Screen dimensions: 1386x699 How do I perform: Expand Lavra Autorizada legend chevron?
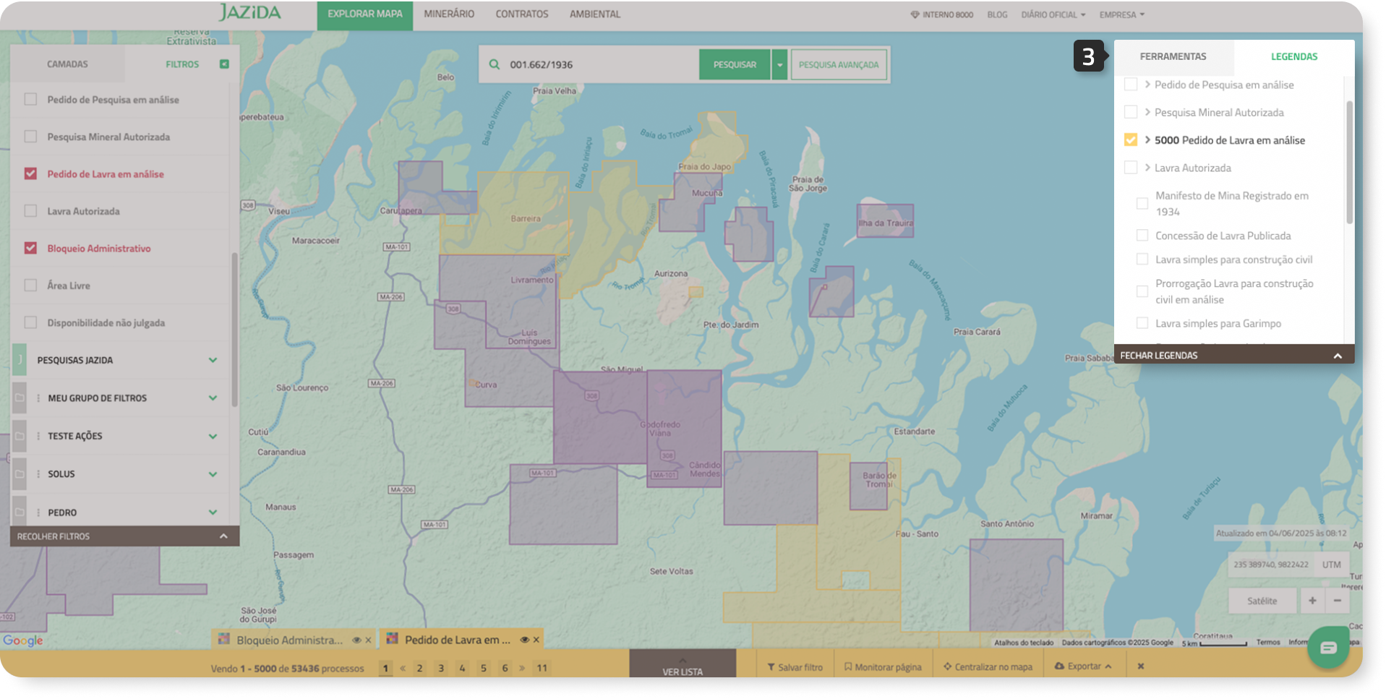(x=1147, y=168)
